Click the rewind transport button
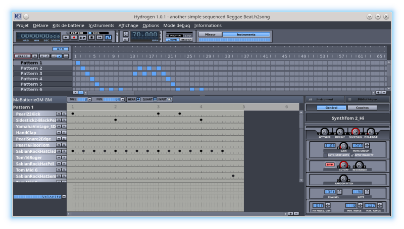This screenshot has width=404, height=229. coord(66,38)
